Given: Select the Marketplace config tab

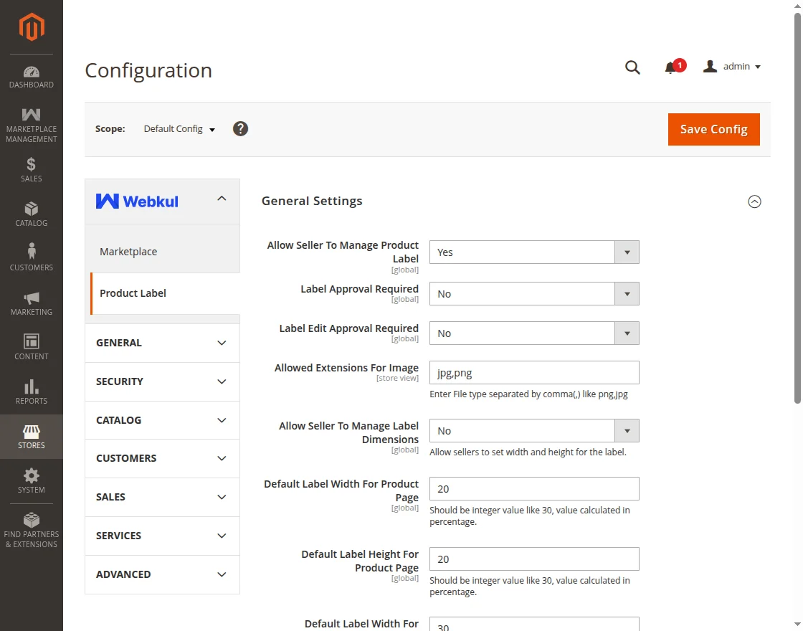Looking at the screenshot, I should tap(128, 252).
